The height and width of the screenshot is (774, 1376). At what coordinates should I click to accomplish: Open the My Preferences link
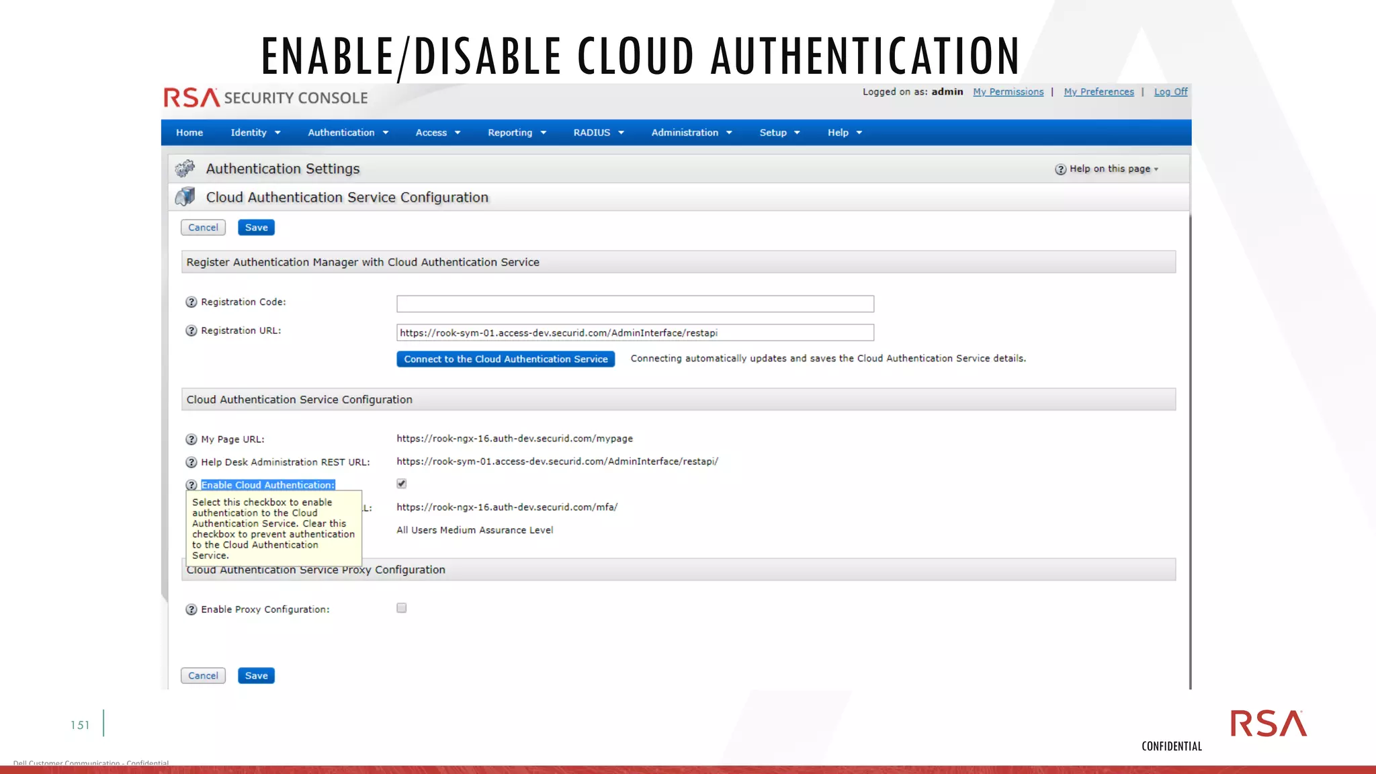[1099, 92]
